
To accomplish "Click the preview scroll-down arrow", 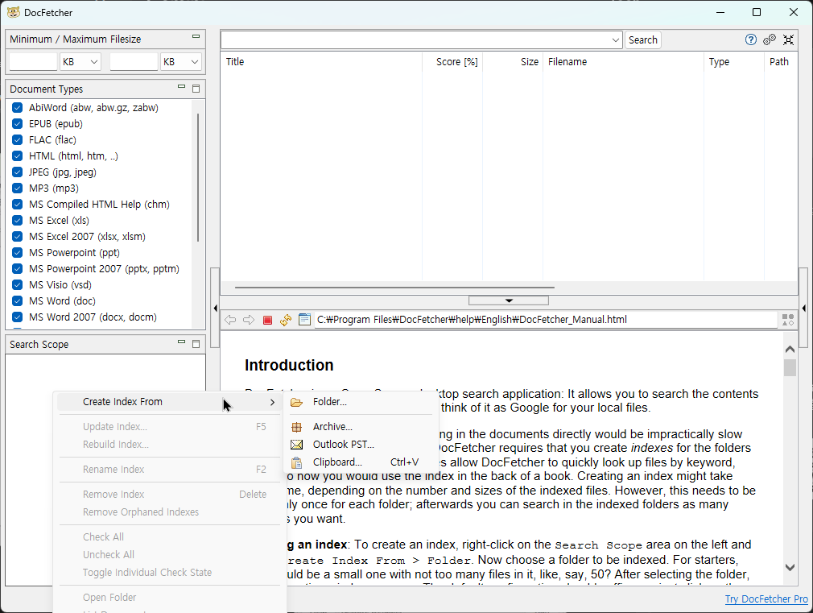I will click(x=790, y=568).
